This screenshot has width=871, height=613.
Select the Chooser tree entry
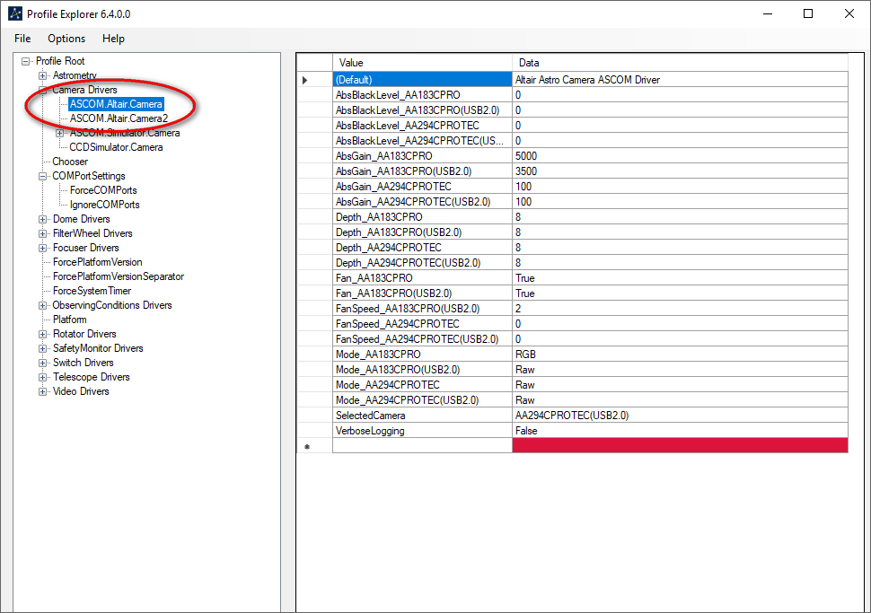pos(70,162)
